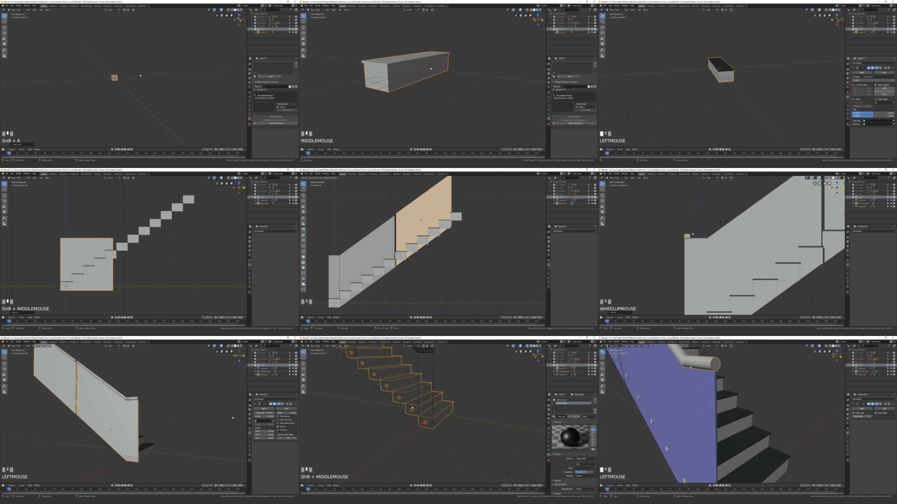Click material preview sphere in bottom-middle window
This screenshot has width=897, height=504.
tap(570, 437)
